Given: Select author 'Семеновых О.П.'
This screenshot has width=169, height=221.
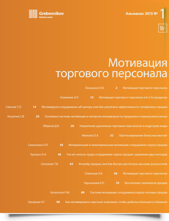Looking at the screenshot, I should [x=38, y=145].
